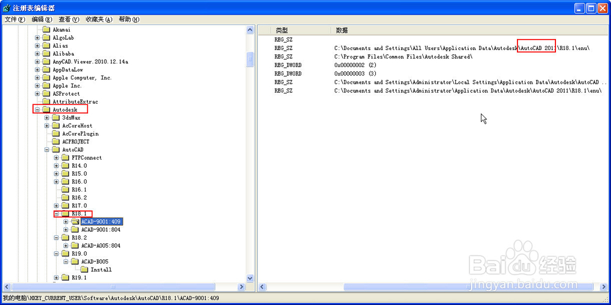This screenshot has width=611, height=305.
Task: Select the AutoCAD folder icon
Action: pyautogui.click(x=56, y=149)
